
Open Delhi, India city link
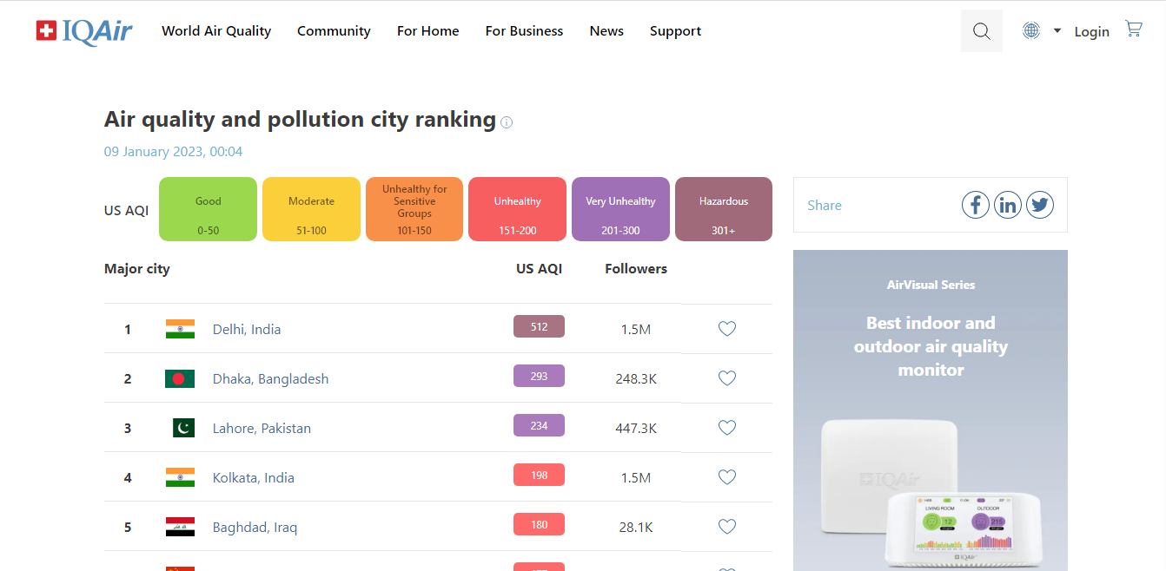(247, 329)
